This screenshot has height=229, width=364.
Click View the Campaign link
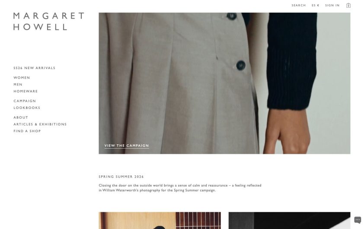coord(127,146)
